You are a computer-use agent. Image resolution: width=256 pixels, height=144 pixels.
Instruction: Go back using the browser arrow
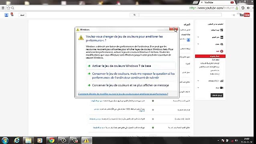[x=248, y=8]
